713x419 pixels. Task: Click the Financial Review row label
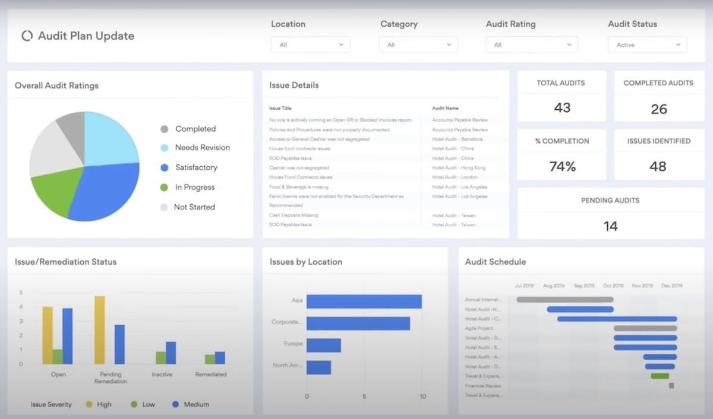pos(483,386)
